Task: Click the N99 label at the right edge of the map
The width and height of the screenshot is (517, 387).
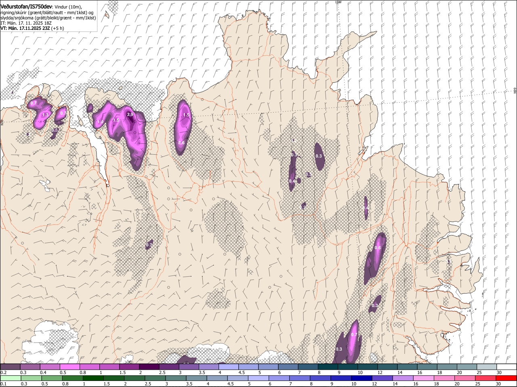Action: tap(515, 91)
